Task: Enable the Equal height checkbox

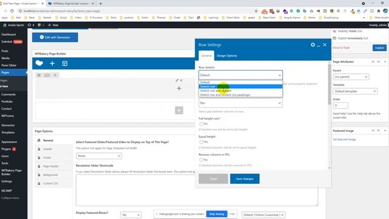Action: 201,142
